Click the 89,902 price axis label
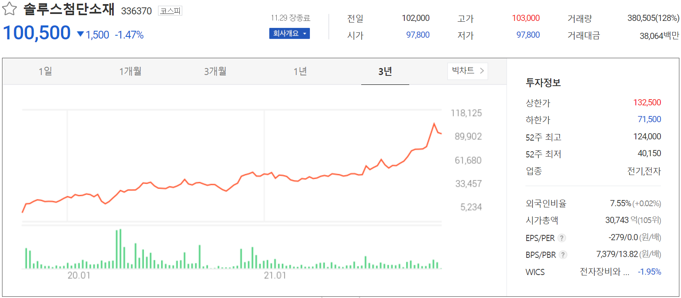 pos(468,136)
